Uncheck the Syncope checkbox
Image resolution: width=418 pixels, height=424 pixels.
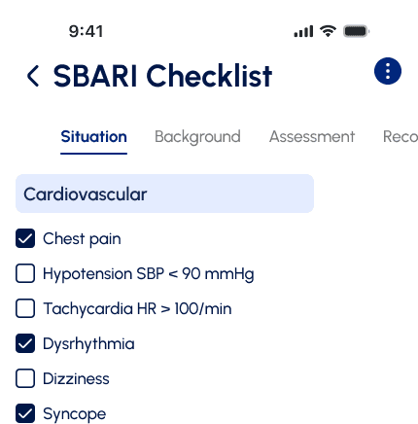click(25, 413)
